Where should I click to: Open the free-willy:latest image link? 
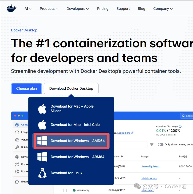coord(151,166)
